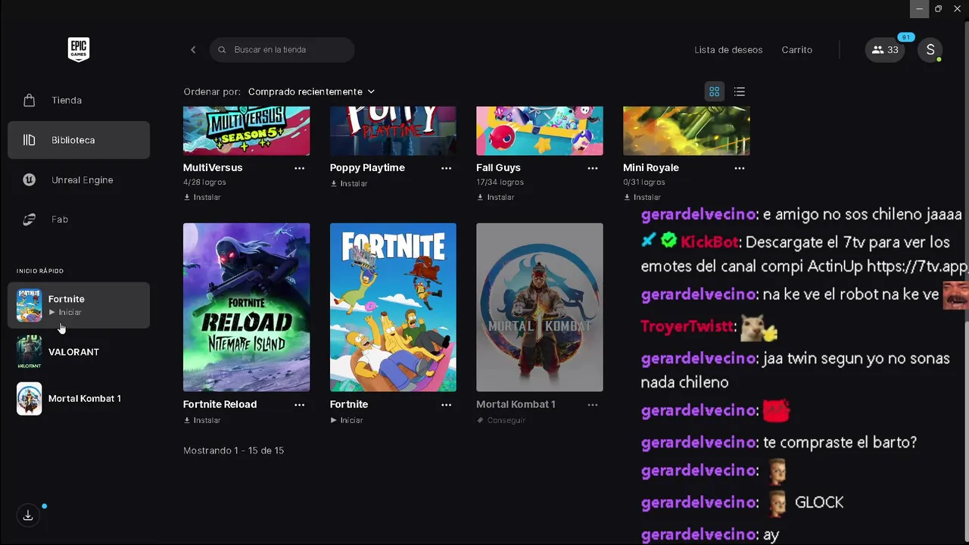
Task: Click Iniciar under Fortnite quick launch
Action: pyautogui.click(x=65, y=313)
